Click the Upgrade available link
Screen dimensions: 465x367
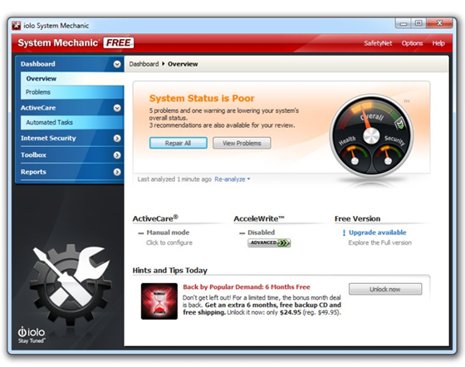tap(378, 232)
